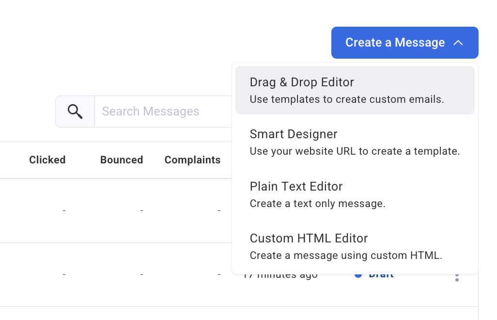This screenshot has height=320, width=497.
Task: Select the Plain Text Editor option
Action: (296, 186)
